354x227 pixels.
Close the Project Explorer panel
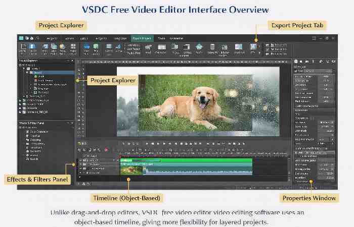72,61
